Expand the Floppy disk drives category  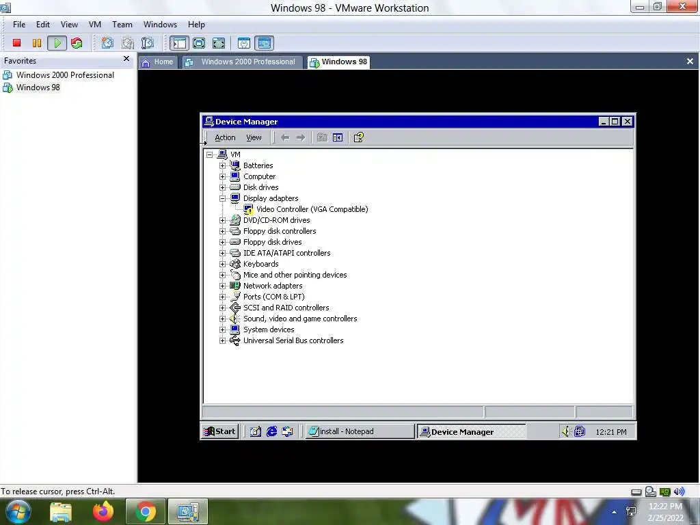[x=222, y=242]
